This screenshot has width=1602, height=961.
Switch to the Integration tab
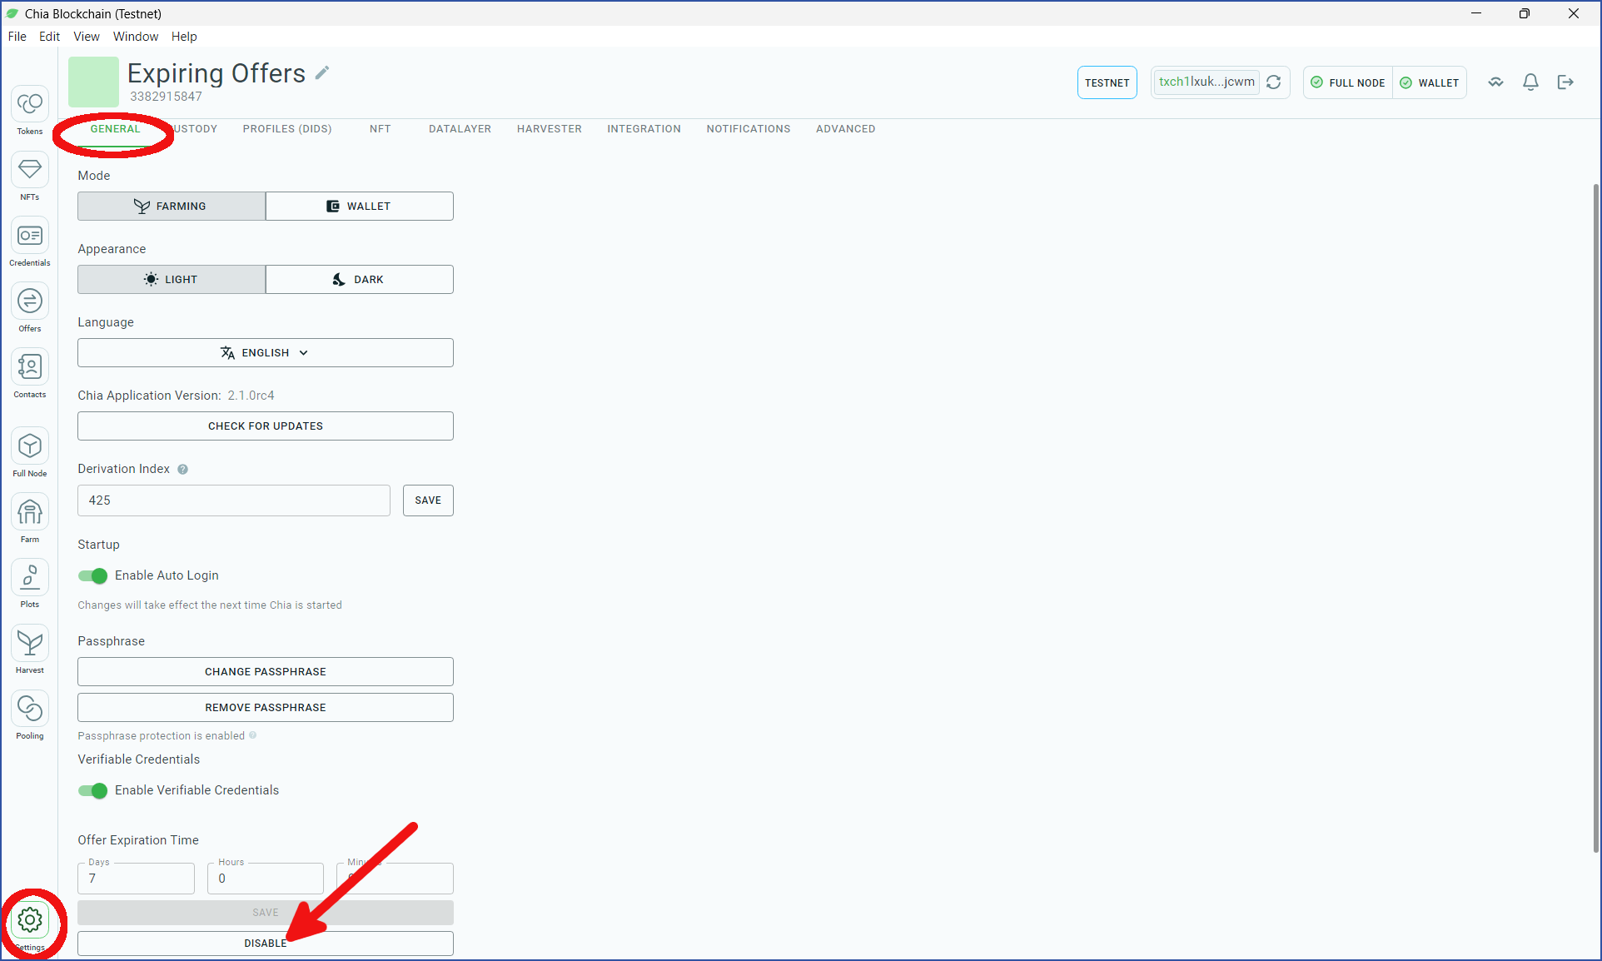(x=644, y=129)
